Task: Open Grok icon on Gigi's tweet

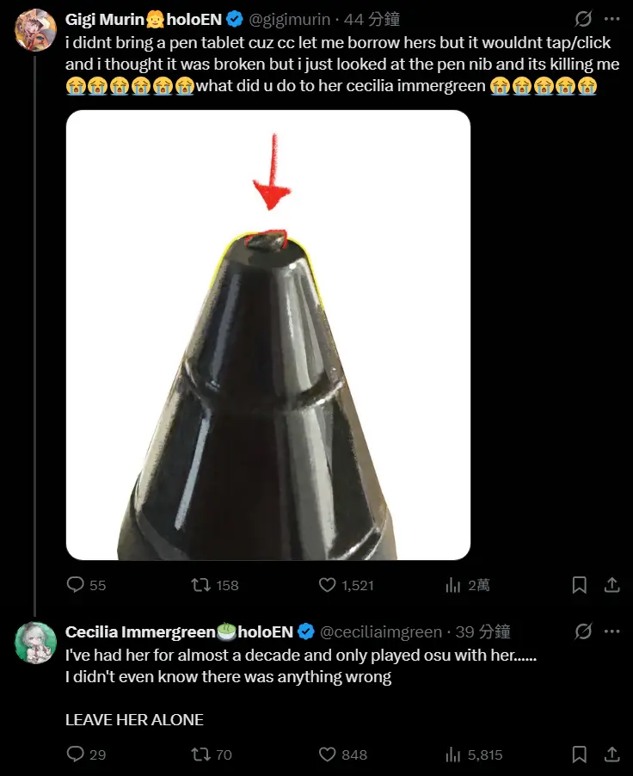Action: tap(582, 19)
